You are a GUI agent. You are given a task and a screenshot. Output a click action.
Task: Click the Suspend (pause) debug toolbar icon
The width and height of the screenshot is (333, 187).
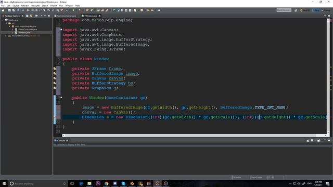[32, 10]
